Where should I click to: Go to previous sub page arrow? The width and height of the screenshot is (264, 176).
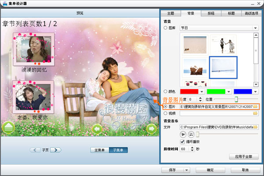35,150
